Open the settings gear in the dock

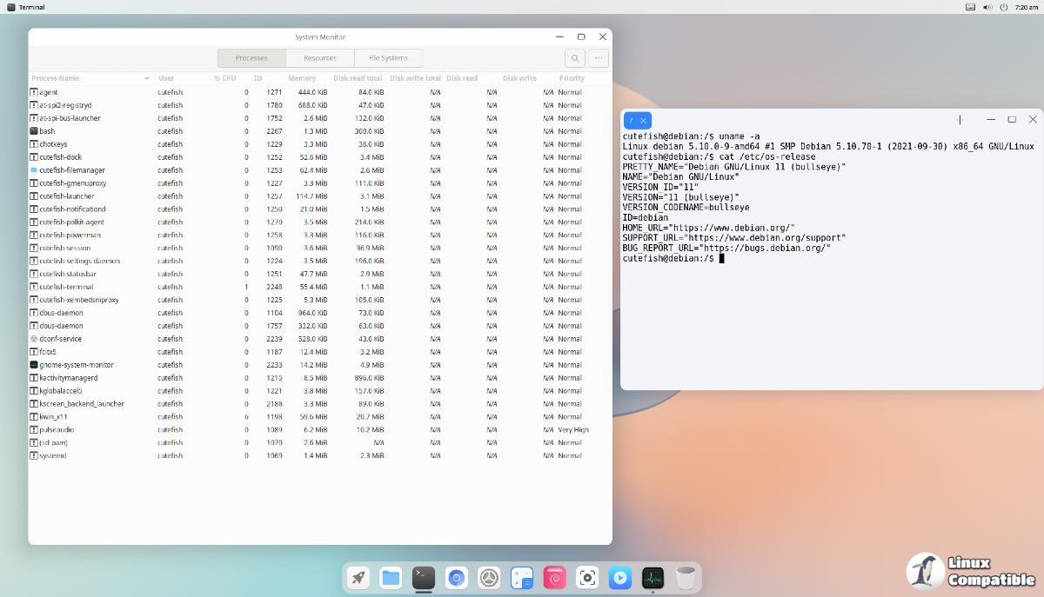[x=489, y=577]
